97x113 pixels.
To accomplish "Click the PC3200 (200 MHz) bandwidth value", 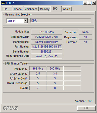I will 47,37.
